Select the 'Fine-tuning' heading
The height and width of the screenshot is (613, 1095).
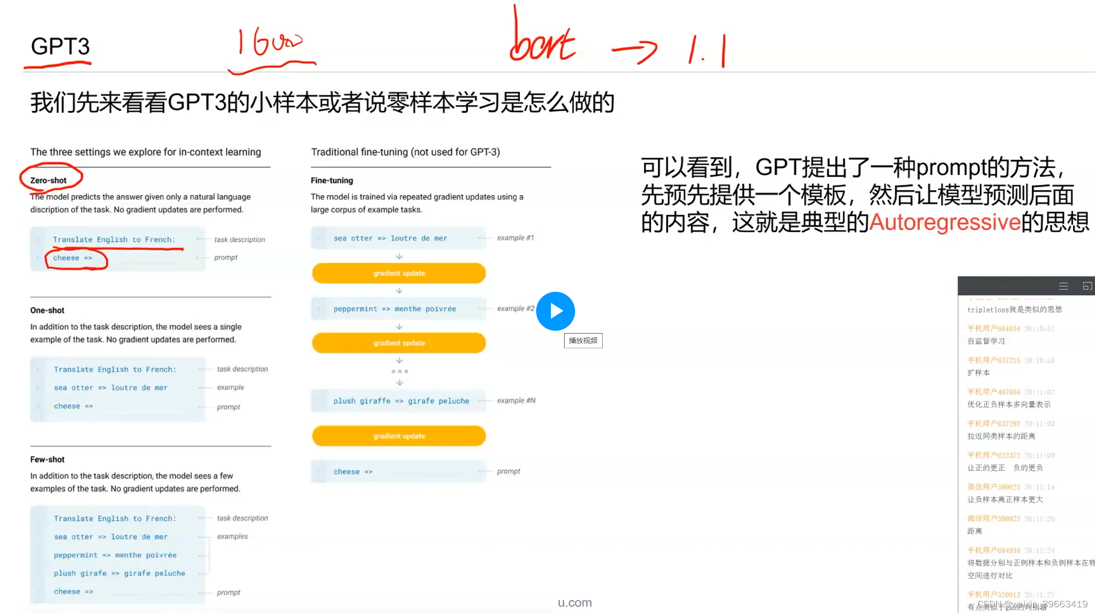(332, 181)
